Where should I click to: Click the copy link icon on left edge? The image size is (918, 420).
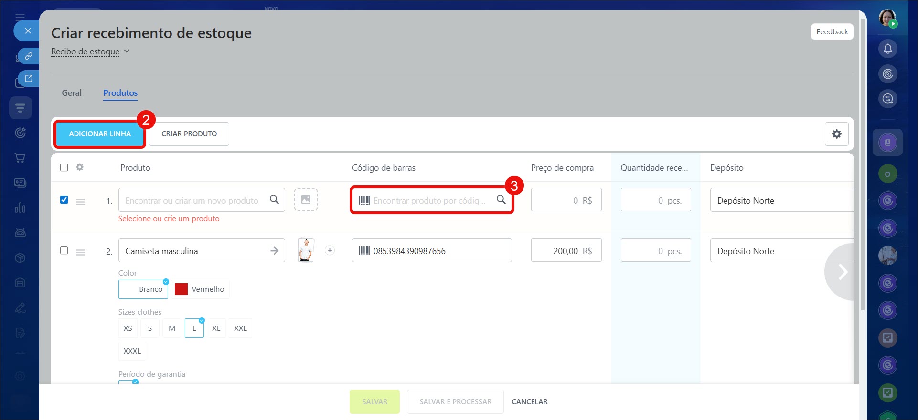(x=28, y=56)
